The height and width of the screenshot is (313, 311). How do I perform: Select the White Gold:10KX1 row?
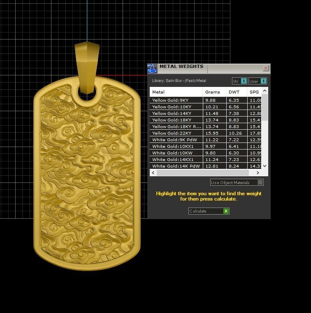pos(206,146)
